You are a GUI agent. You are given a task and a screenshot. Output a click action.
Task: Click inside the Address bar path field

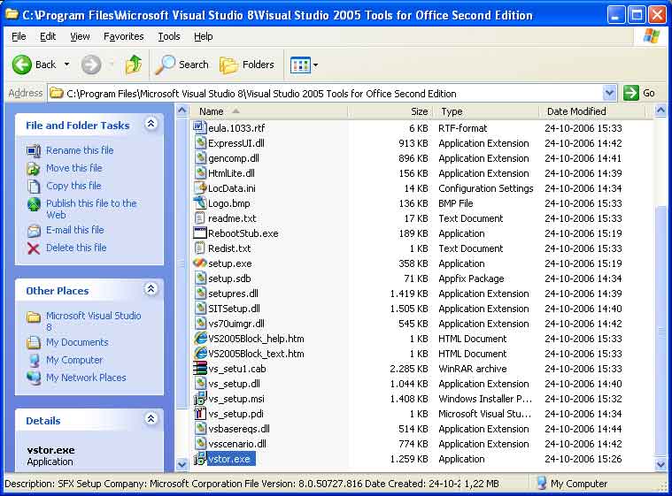[326, 94]
